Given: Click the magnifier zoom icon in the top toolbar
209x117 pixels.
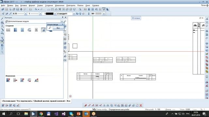Looking at the screenshot, I should tap(80, 9).
